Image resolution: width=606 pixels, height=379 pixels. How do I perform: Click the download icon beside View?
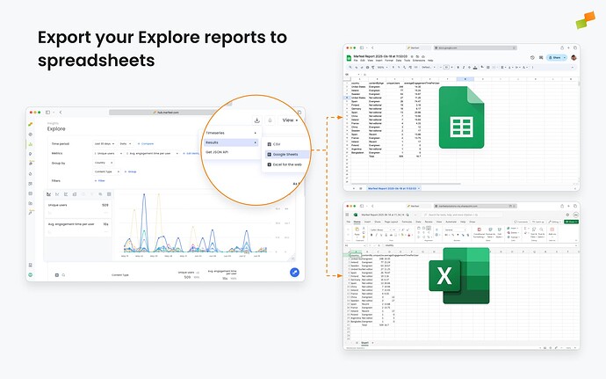256,120
